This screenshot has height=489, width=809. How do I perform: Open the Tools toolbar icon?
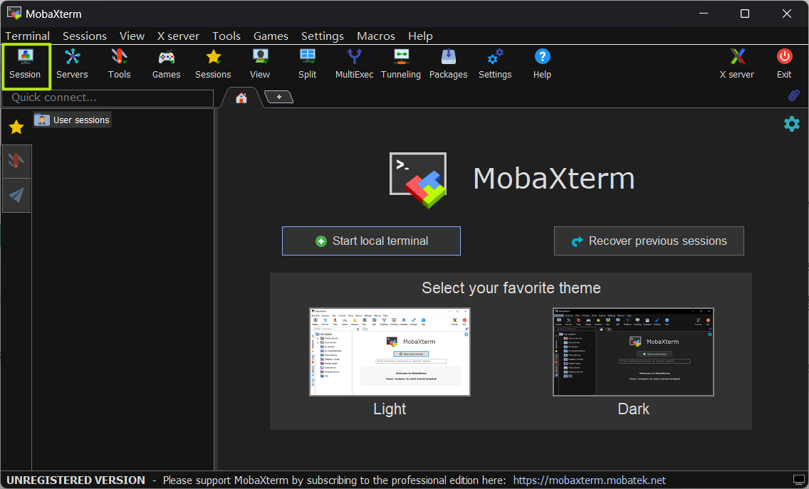pyautogui.click(x=119, y=65)
